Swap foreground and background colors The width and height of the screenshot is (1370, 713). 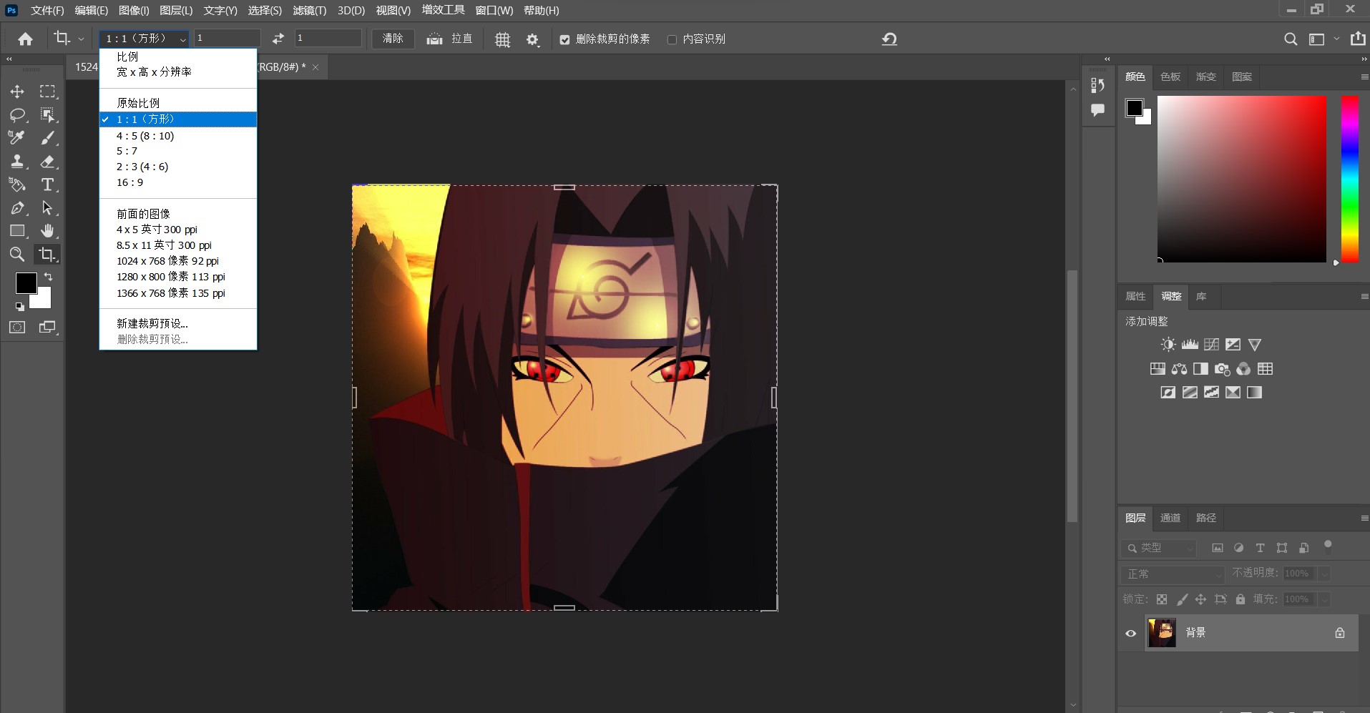pos(48,277)
